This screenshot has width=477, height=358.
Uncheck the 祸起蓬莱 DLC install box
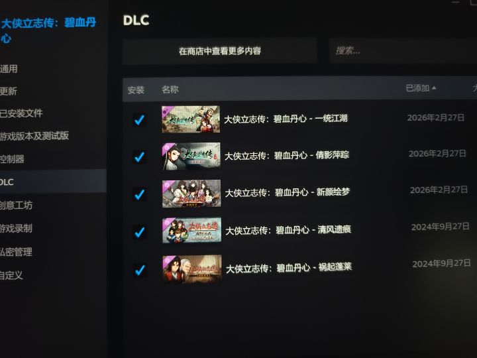point(140,270)
